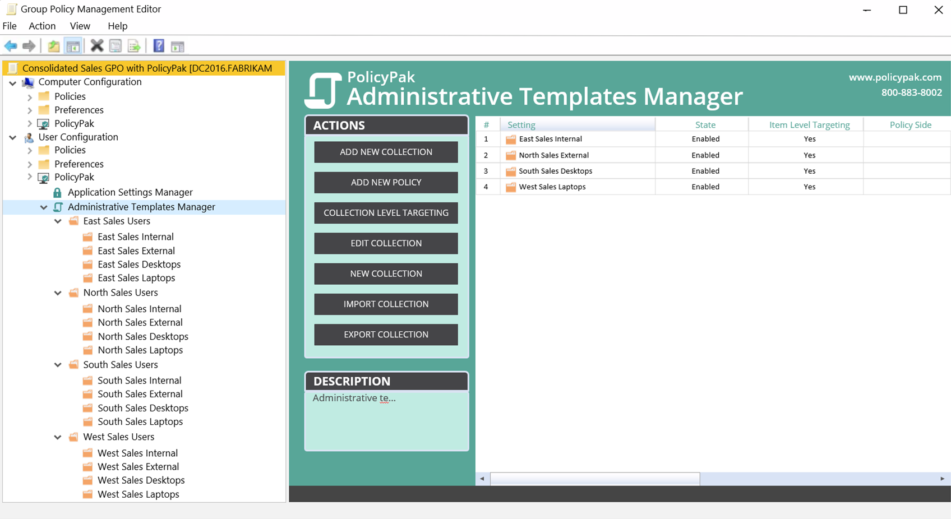The image size is (951, 519).
Task: Open COLLECTION LEVEL TARGETING
Action: coord(386,213)
